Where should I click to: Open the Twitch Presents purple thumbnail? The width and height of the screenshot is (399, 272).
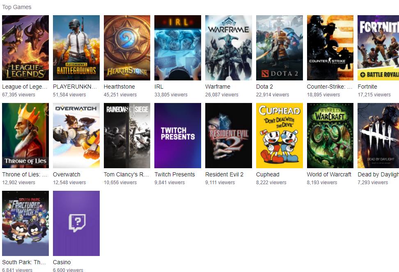point(178,135)
